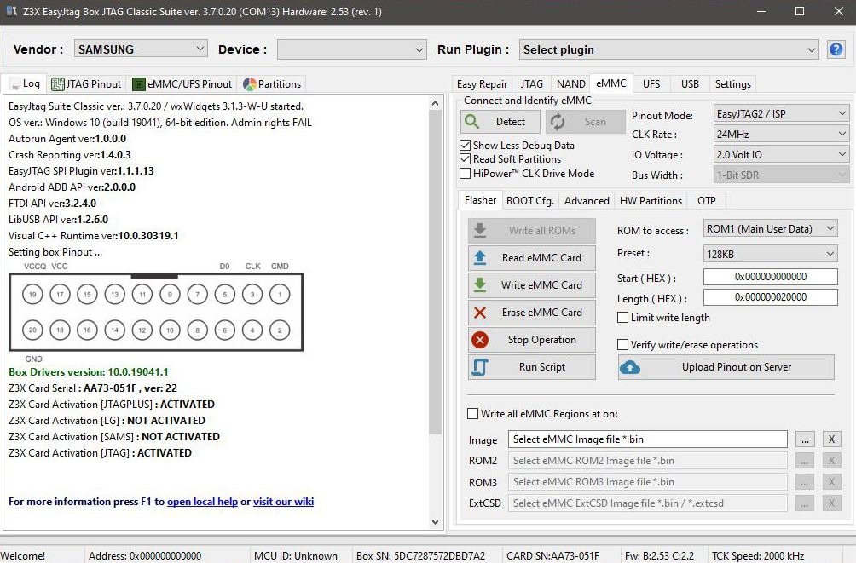Open ROM to access ROM1 dropdown
The image size is (856, 563).
[770, 228]
